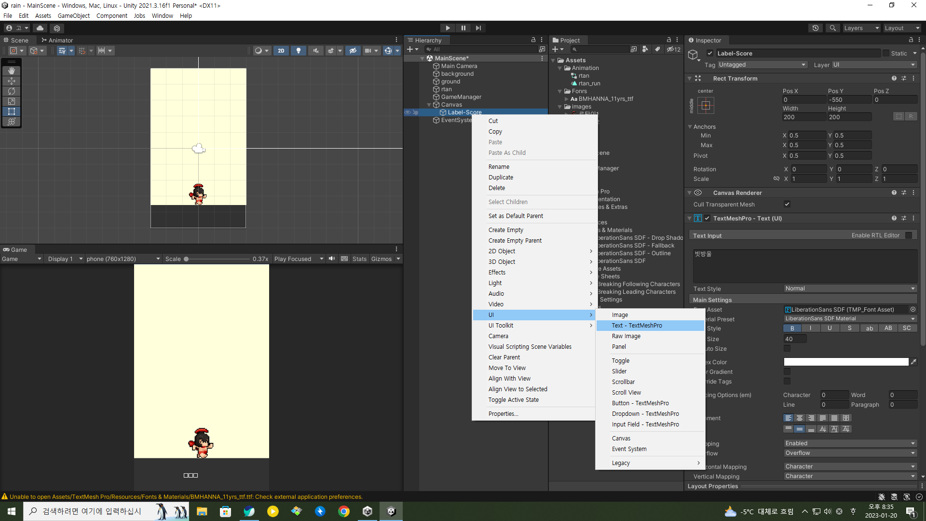Open the GameObject menu in menu bar
This screenshot has width=926, height=521.
(x=74, y=16)
